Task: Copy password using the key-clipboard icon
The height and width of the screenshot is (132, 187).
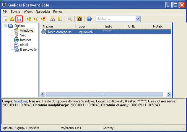Action: (60, 19)
